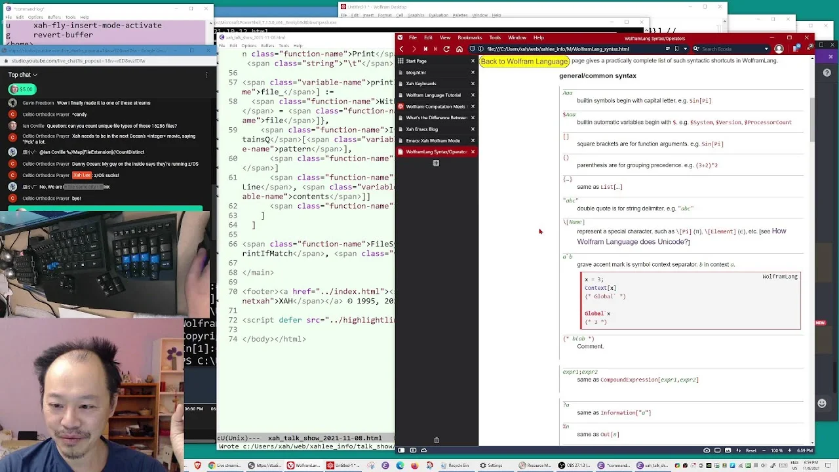Reload the WolframLang syntax page
839x472 pixels.
(x=446, y=49)
